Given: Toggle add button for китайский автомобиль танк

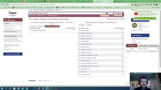Looking at the screenshot, I should [x=30, y=30].
